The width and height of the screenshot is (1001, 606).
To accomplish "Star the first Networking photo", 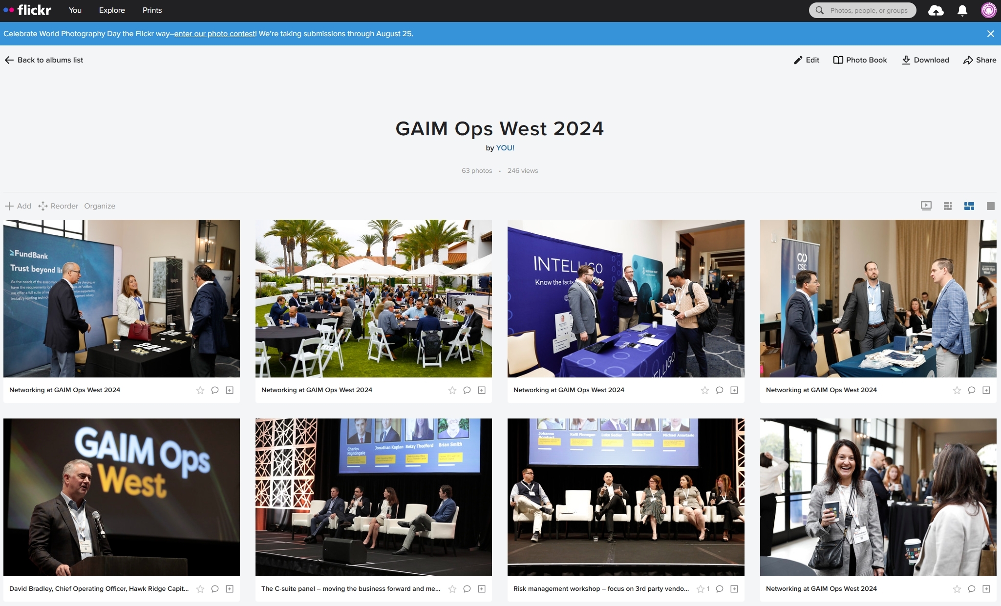I will pyautogui.click(x=199, y=390).
